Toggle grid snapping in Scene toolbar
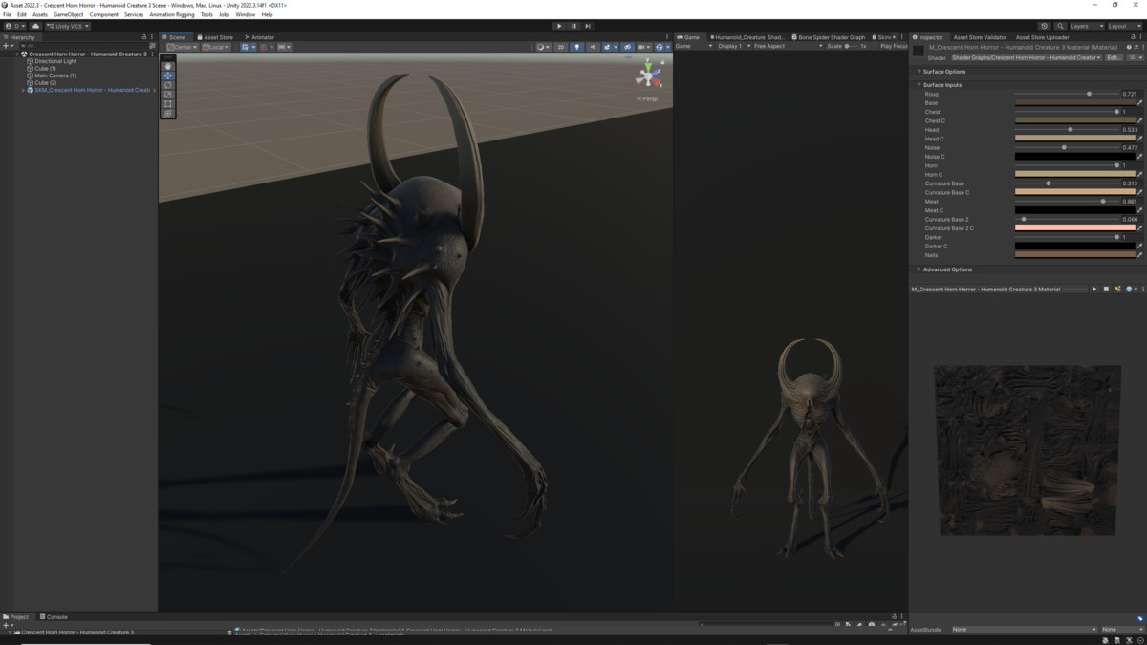 [x=264, y=46]
